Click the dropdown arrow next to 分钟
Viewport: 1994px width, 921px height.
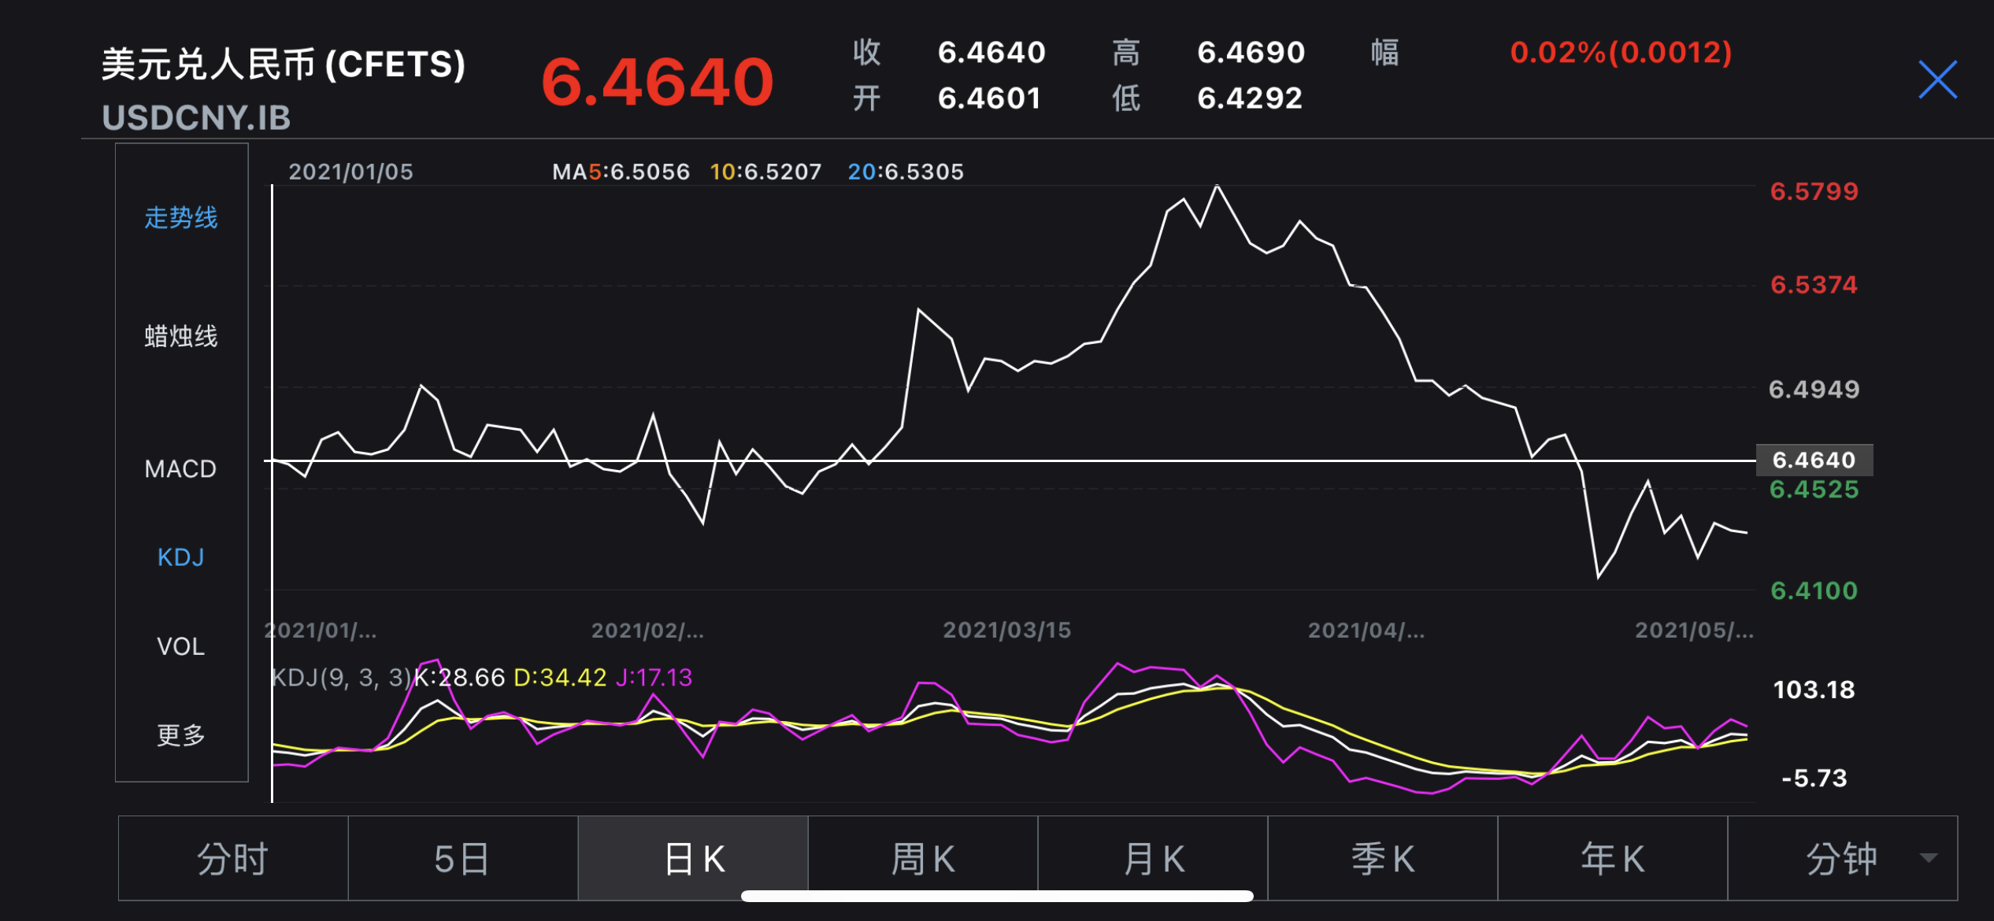pyautogui.click(x=1929, y=857)
